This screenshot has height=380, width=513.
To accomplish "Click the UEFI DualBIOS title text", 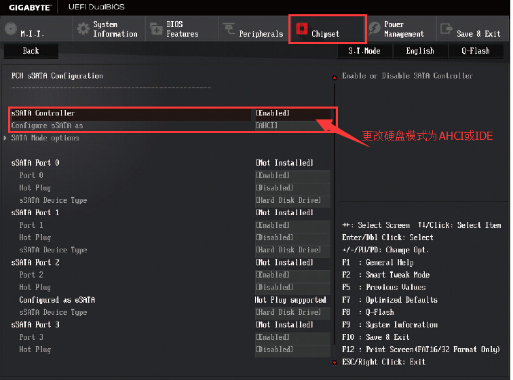I will point(96,7).
